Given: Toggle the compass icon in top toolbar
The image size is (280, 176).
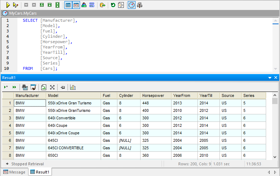Looking at the screenshot, I should [x=132, y=5].
